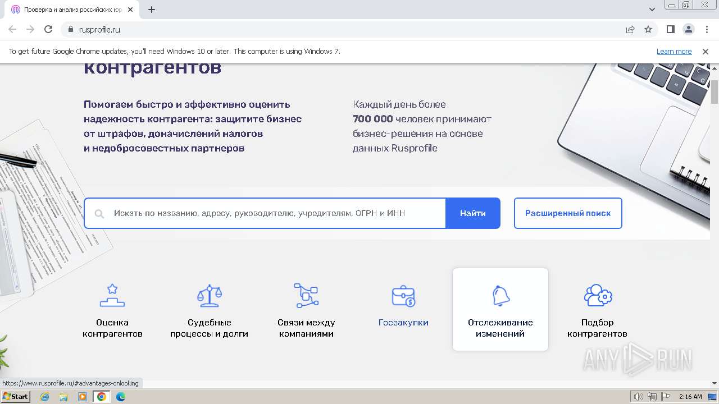Open Chrome three-dot menu
Viewport: 719px width, 404px height.
pyautogui.click(x=707, y=29)
